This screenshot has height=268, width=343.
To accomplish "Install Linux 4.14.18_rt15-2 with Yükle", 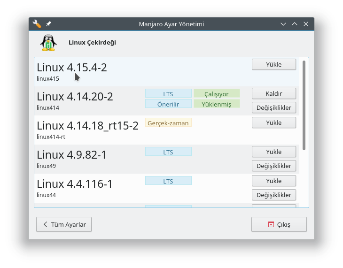I will [274, 123].
